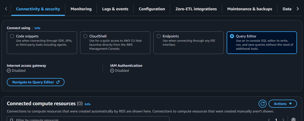This screenshot has height=121, width=304.
Task: Click the Query Editor description text
Action: click(265, 45)
